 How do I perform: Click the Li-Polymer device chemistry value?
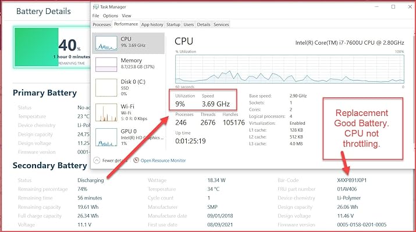point(349,198)
